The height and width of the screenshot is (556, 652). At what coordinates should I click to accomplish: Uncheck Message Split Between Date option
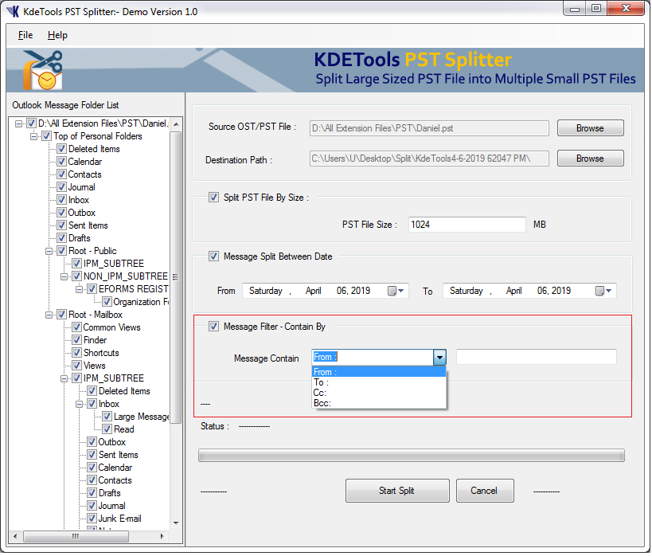tap(213, 256)
